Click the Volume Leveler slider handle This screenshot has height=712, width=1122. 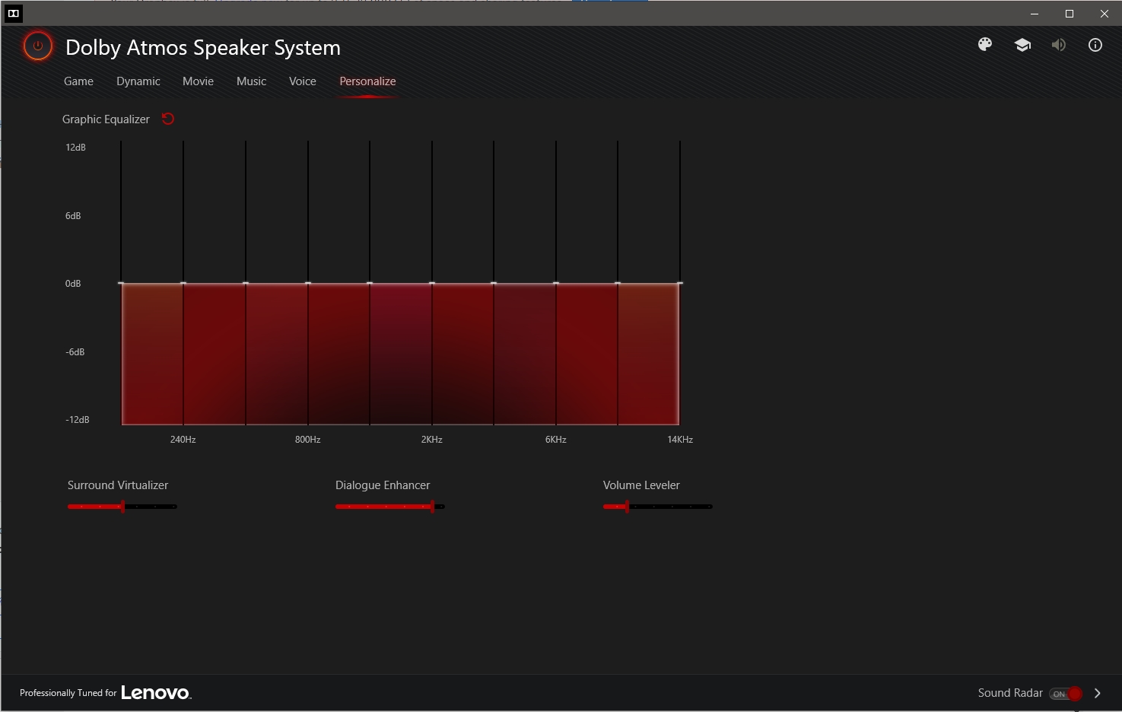click(627, 507)
